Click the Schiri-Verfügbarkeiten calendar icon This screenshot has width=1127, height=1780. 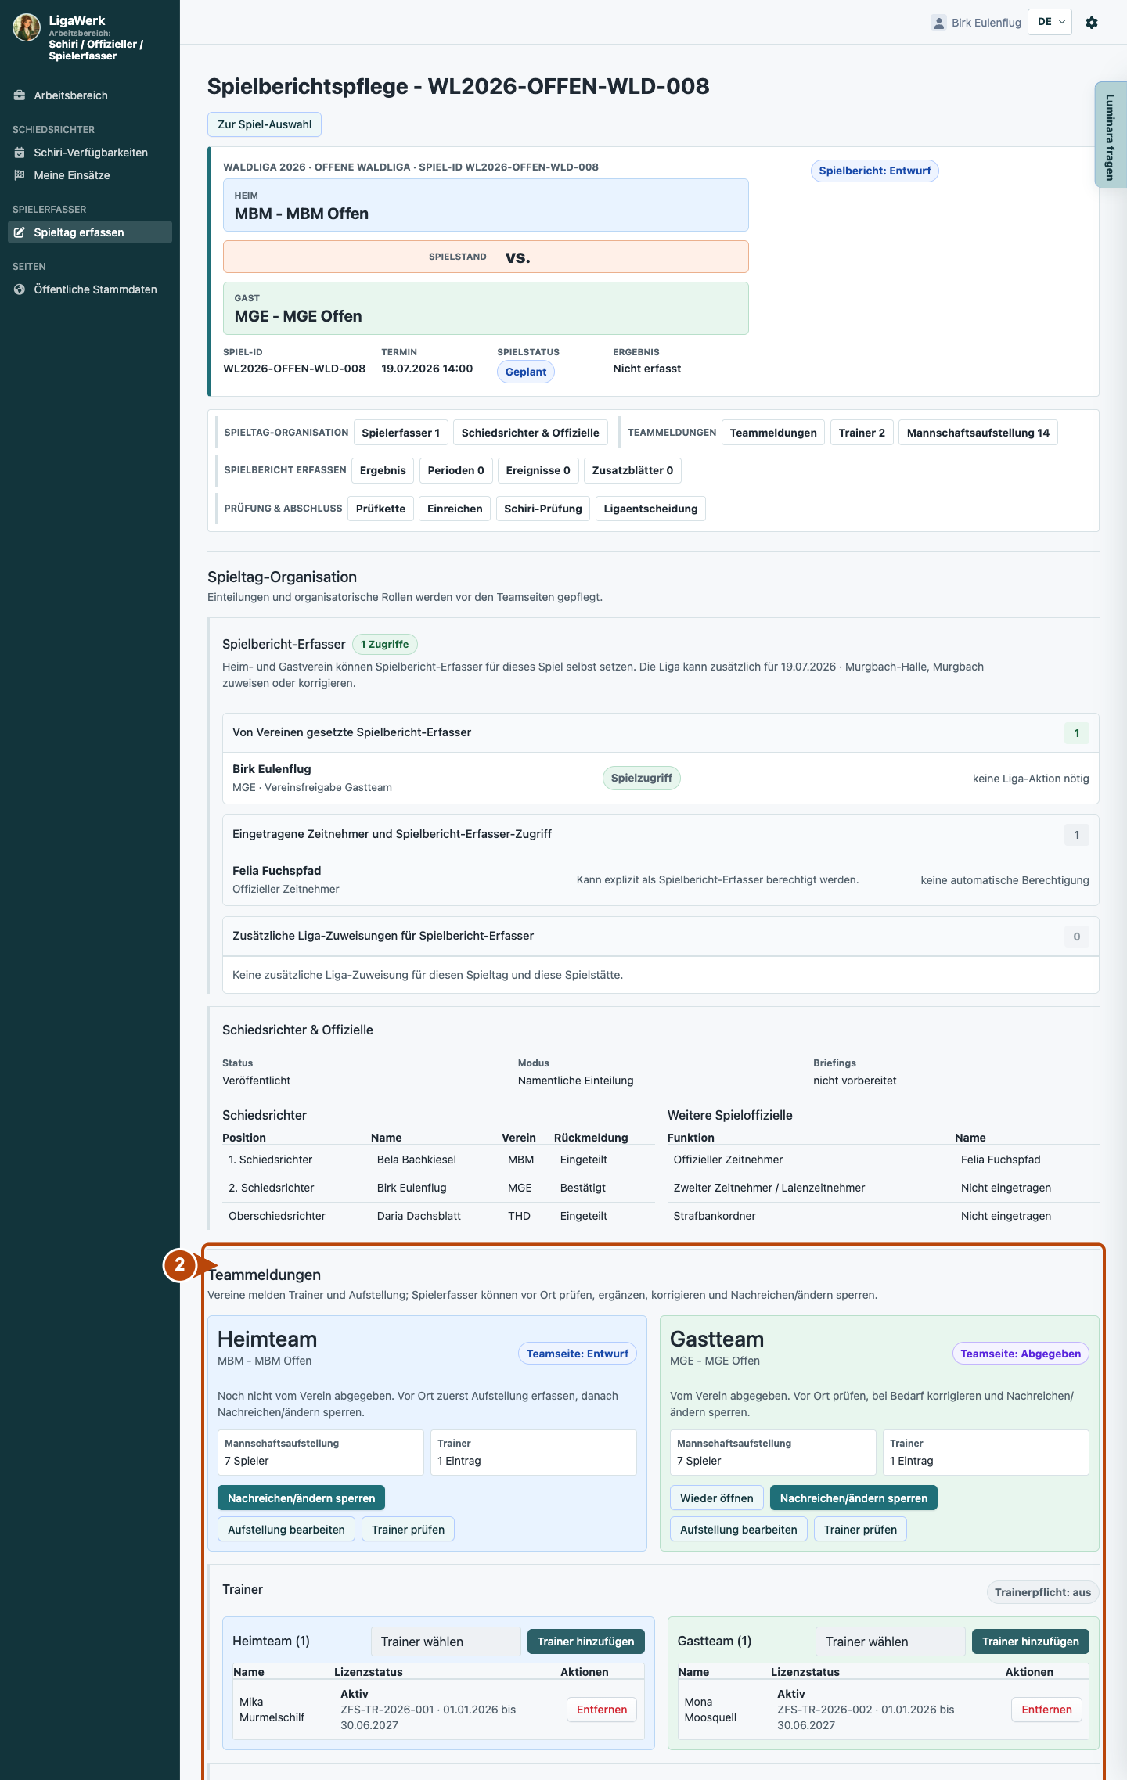pos(20,153)
